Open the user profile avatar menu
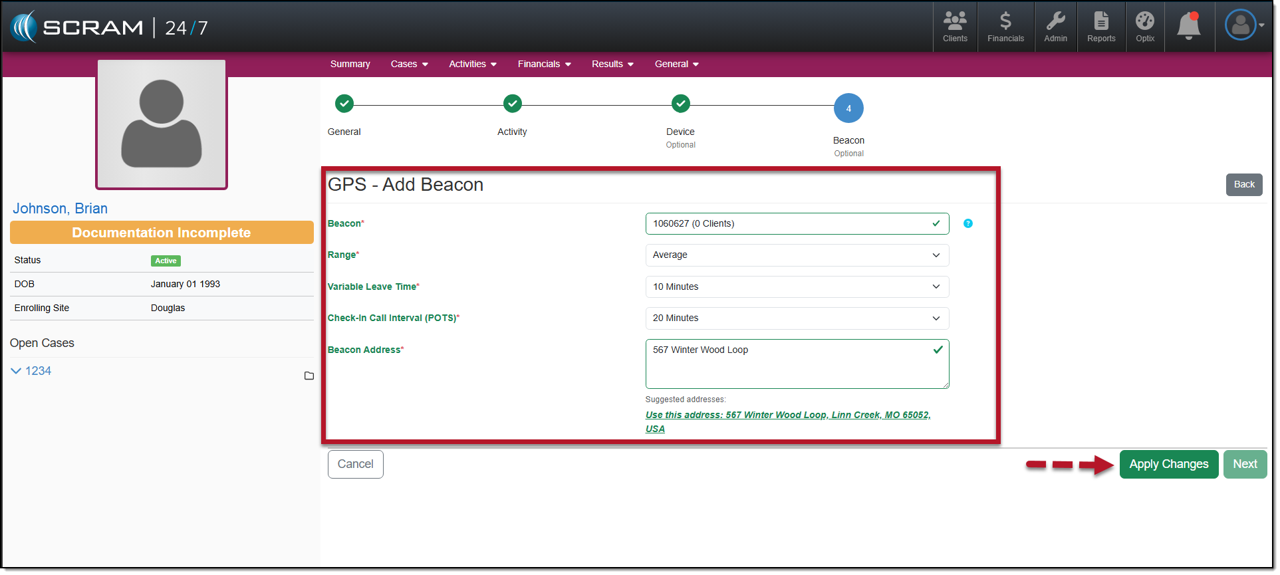Screen dimensions: 1280x575 click(x=1243, y=26)
